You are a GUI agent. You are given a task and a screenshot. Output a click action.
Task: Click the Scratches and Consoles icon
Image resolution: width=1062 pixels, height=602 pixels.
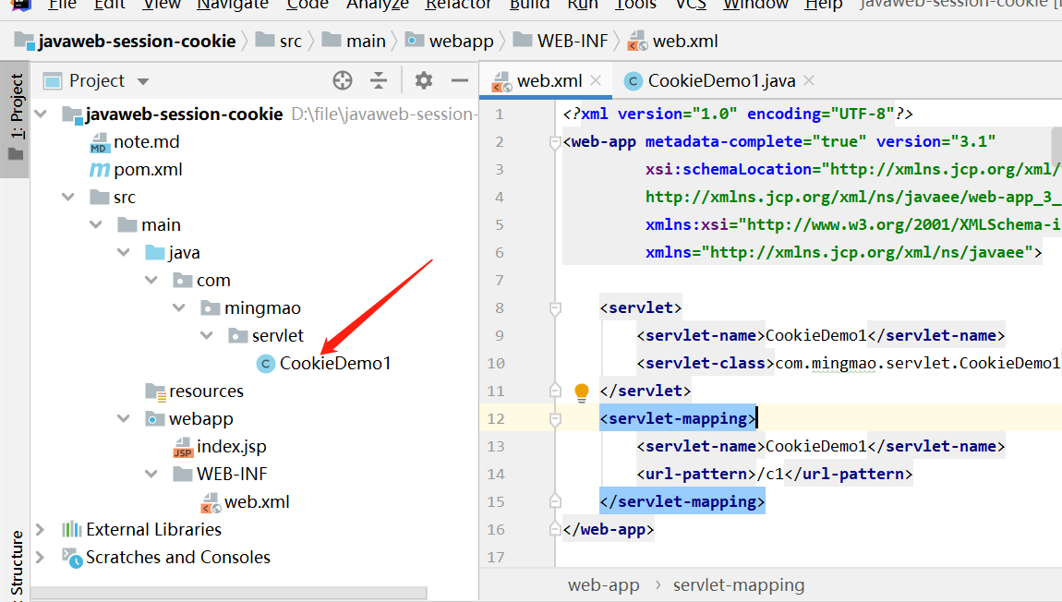pyautogui.click(x=72, y=558)
